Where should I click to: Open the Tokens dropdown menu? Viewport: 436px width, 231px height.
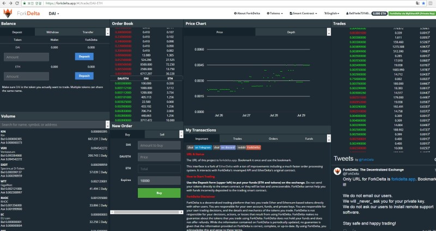(275, 13)
